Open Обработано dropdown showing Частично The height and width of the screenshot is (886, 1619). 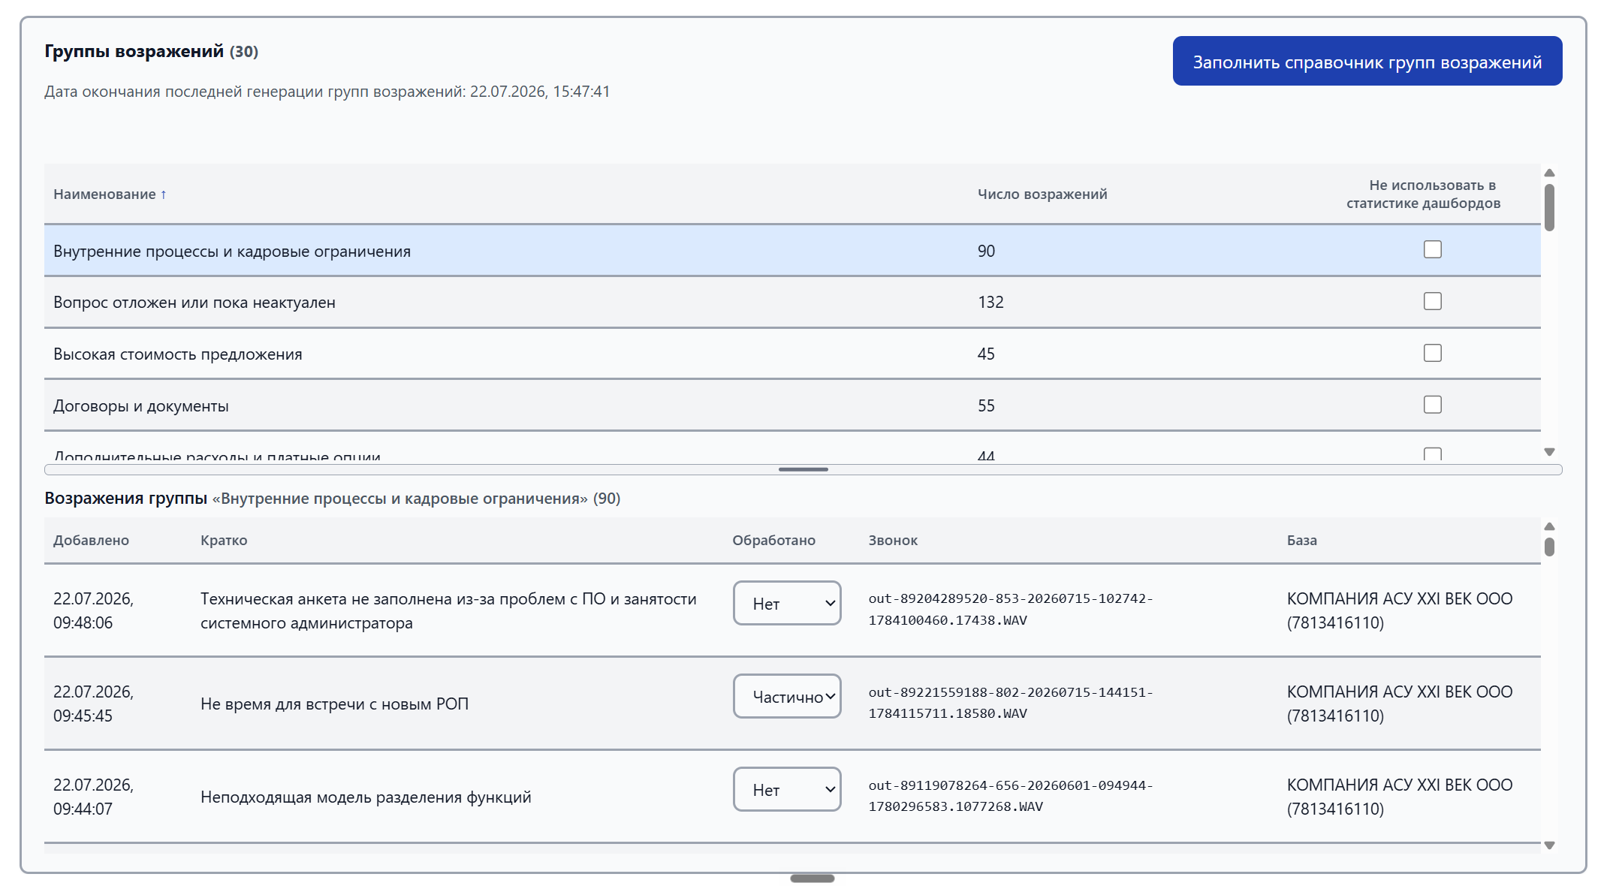pyautogui.click(x=787, y=696)
